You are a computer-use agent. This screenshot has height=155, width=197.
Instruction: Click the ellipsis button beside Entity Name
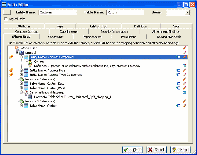[x=7, y=12]
